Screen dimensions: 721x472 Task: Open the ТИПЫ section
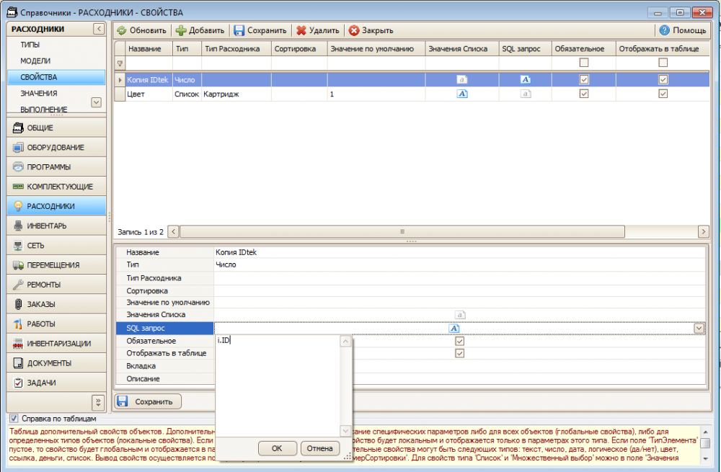[x=30, y=45]
